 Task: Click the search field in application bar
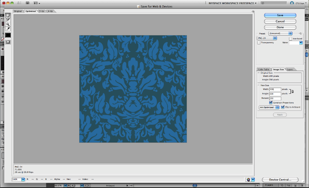273,3
